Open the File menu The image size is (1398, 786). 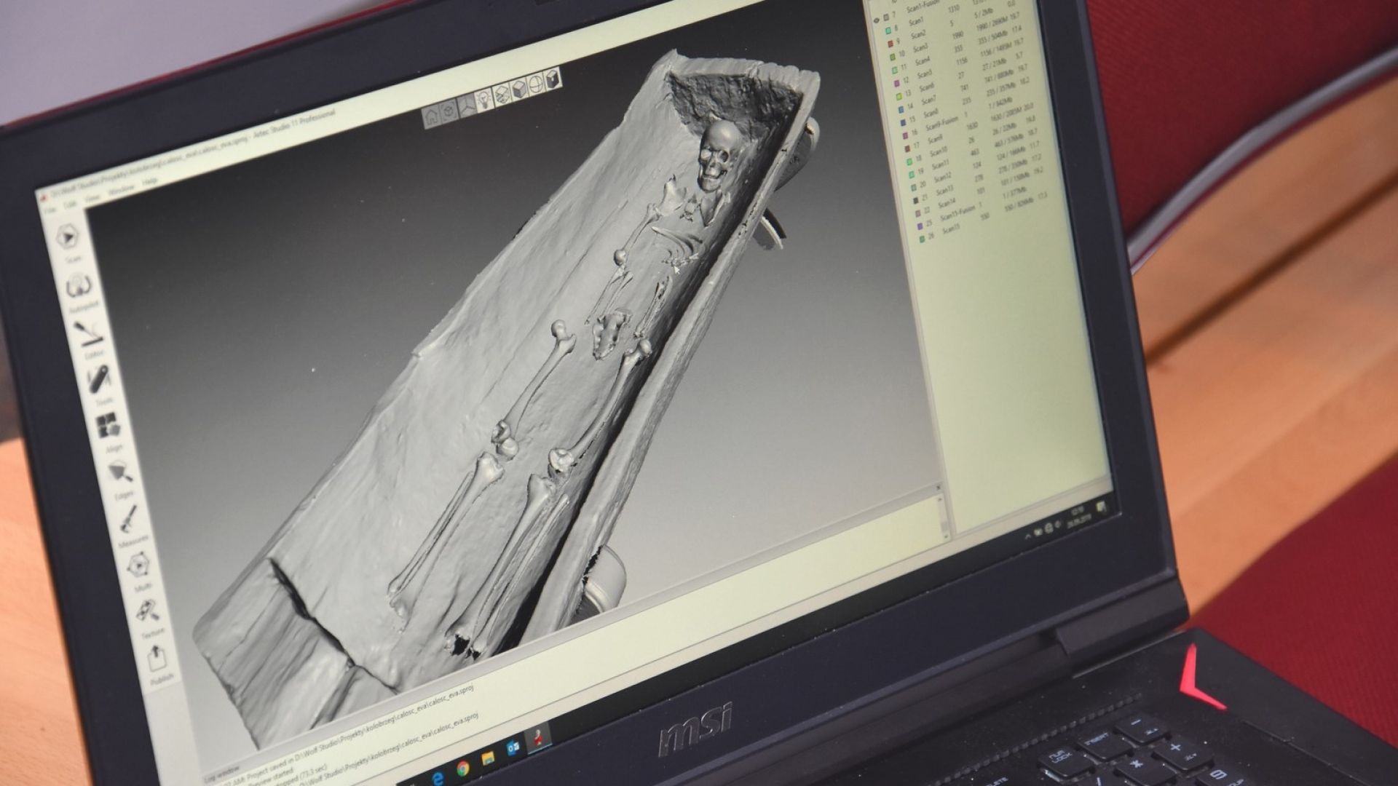[50, 210]
